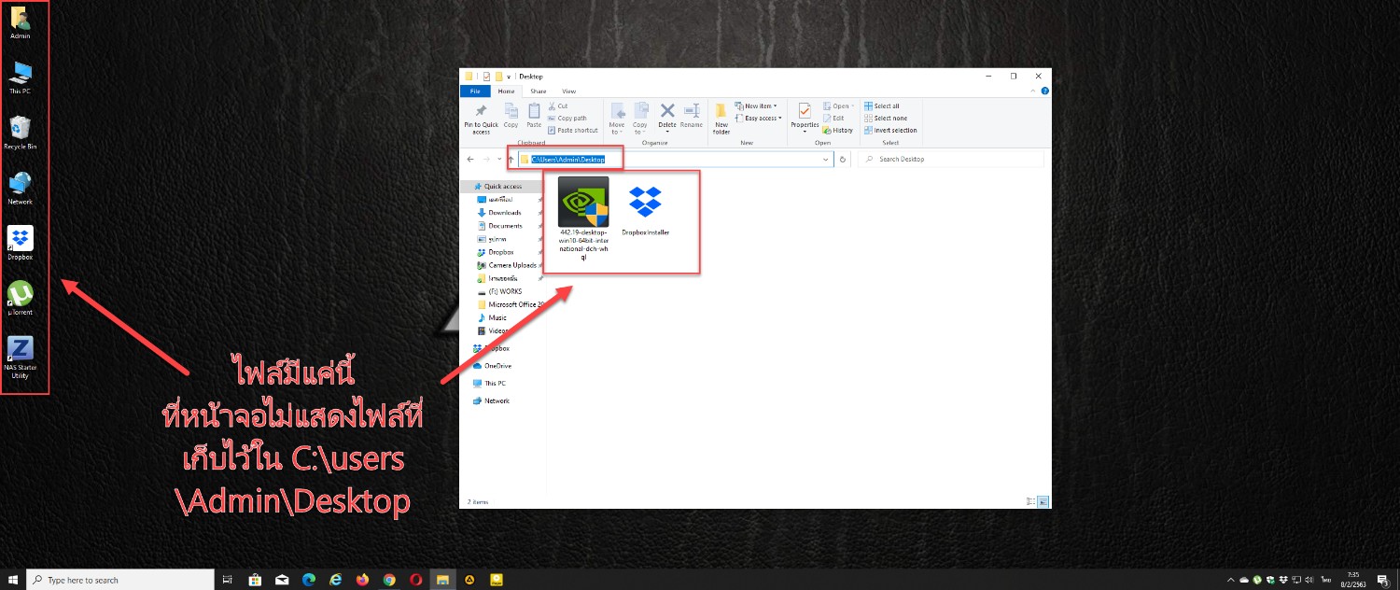Create a New folder from ribbon
This screenshot has width=1400, height=590.
(x=721, y=119)
